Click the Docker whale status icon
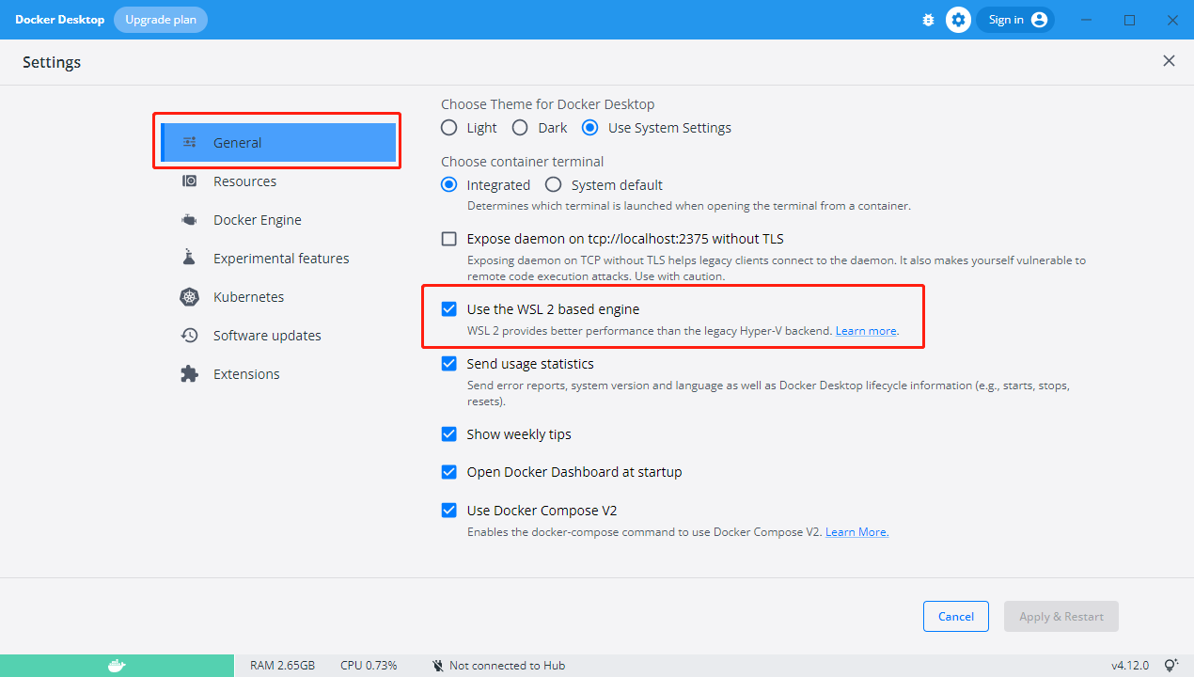1194x677 pixels. pyautogui.click(x=117, y=666)
